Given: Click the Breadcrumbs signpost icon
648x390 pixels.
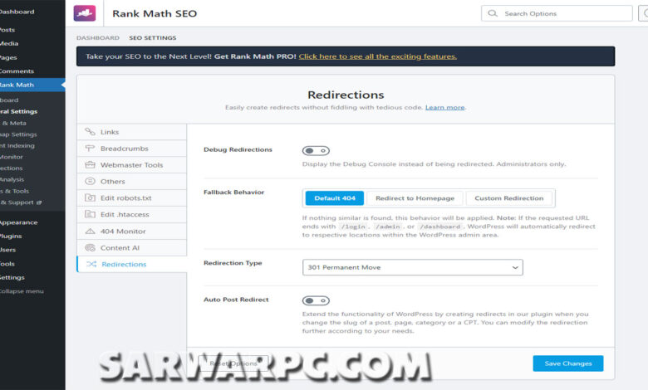Looking at the screenshot, I should tap(90, 149).
